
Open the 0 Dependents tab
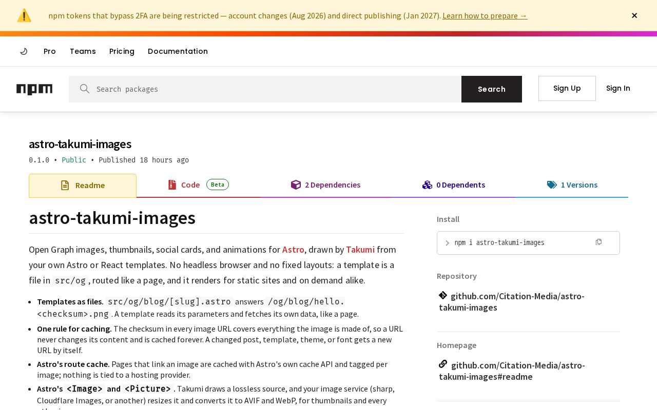(x=454, y=185)
